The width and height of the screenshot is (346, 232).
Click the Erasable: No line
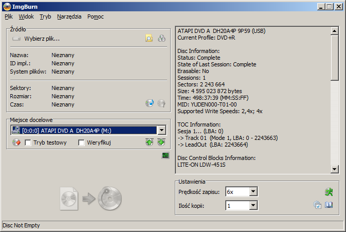[193, 71]
